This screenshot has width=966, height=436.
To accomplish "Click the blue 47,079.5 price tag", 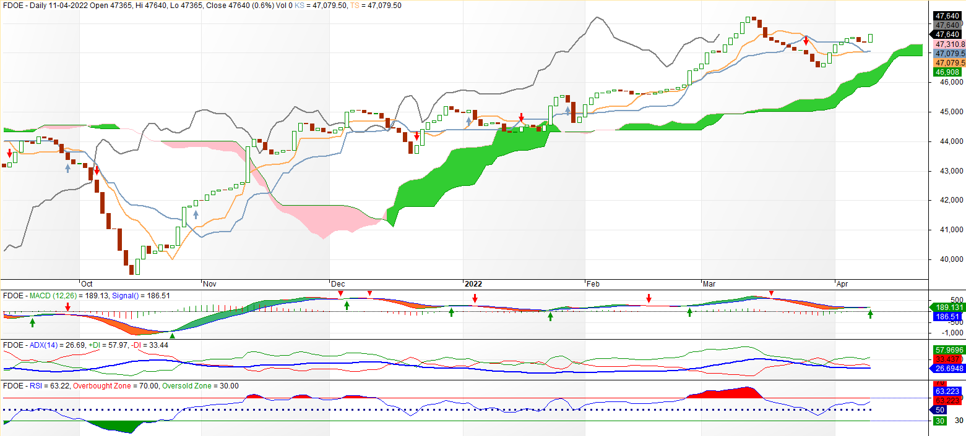I will coord(949,54).
